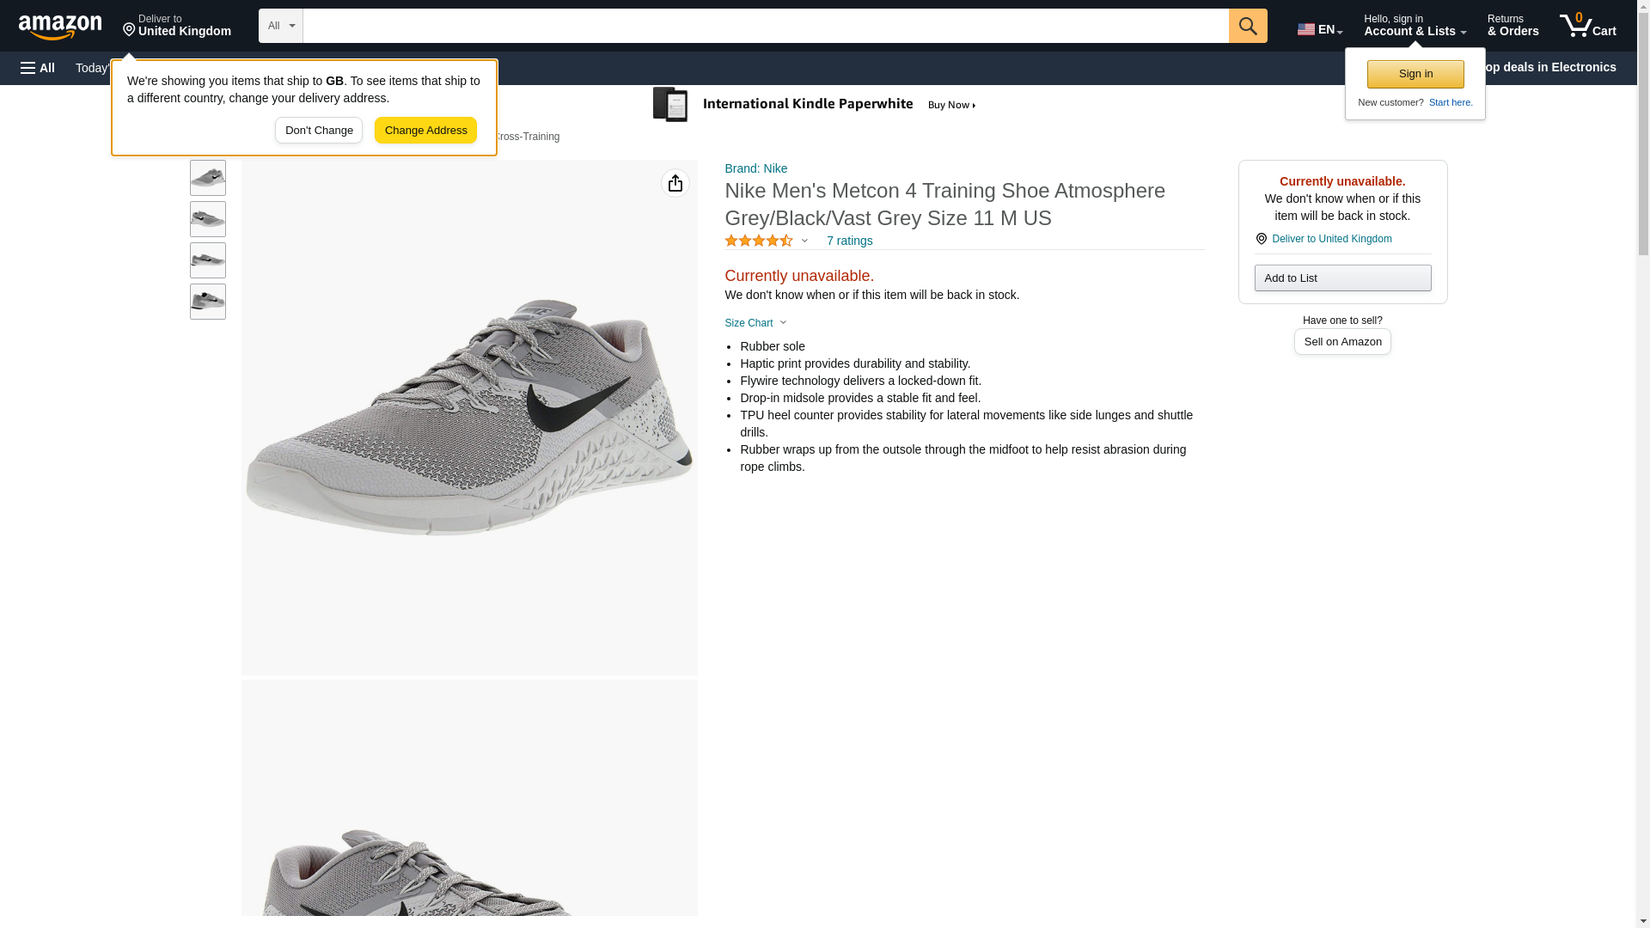Click the star rating icons

click(x=759, y=241)
